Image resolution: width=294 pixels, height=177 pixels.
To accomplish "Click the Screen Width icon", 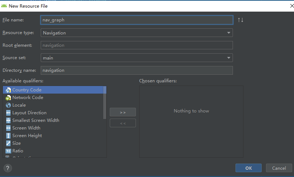I will tap(8, 128).
